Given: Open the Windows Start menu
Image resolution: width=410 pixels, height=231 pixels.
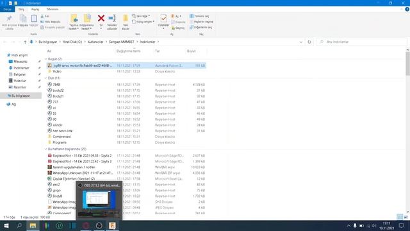Looking at the screenshot, I should [6, 225].
